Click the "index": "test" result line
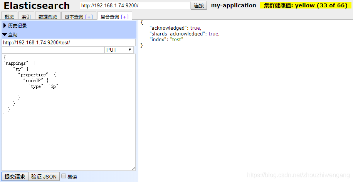This screenshot has height=182, width=353. point(166,40)
